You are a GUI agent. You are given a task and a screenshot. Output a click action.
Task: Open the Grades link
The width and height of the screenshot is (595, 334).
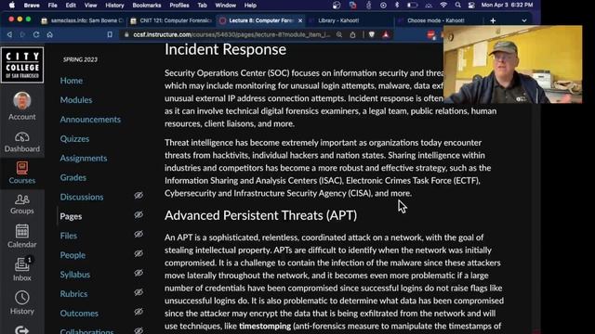[x=73, y=177]
